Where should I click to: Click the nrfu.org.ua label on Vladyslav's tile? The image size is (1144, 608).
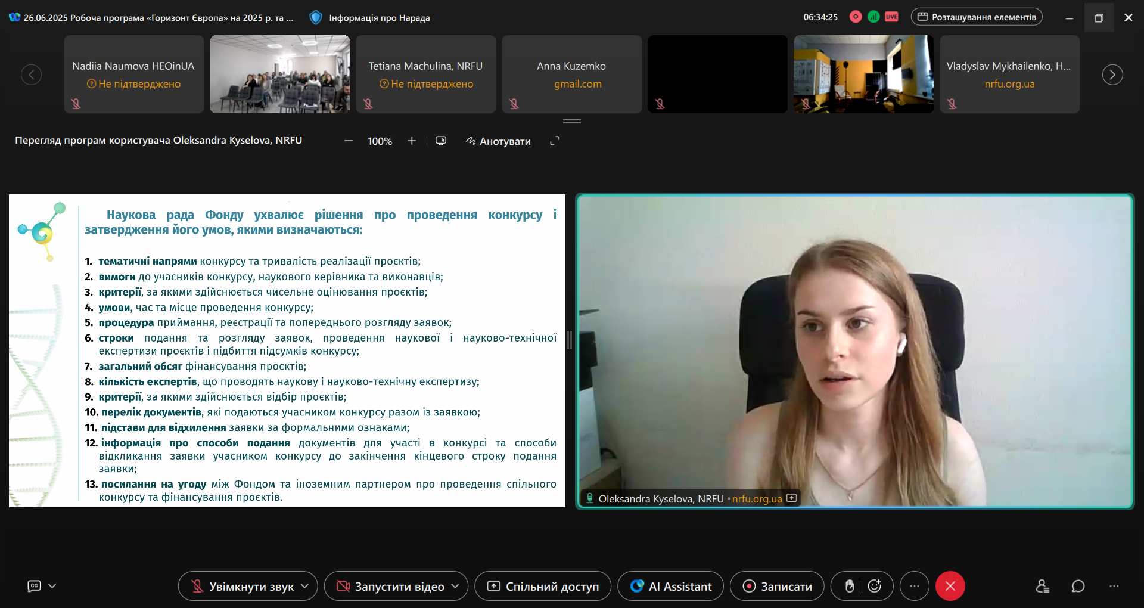click(1009, 84)
